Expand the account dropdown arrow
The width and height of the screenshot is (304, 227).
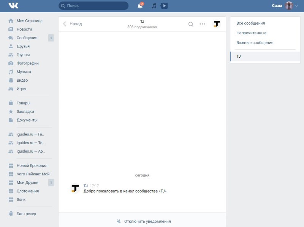click(x=297, y=6)
